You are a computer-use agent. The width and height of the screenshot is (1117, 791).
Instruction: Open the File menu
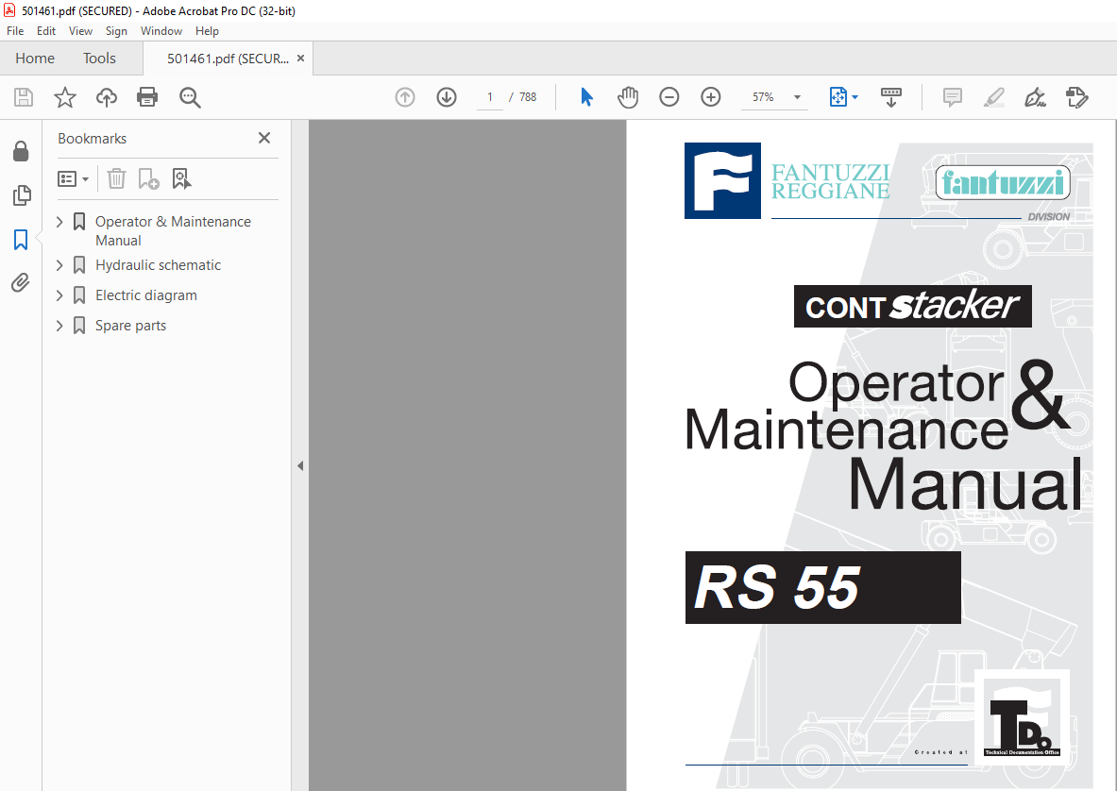point(15,30)
